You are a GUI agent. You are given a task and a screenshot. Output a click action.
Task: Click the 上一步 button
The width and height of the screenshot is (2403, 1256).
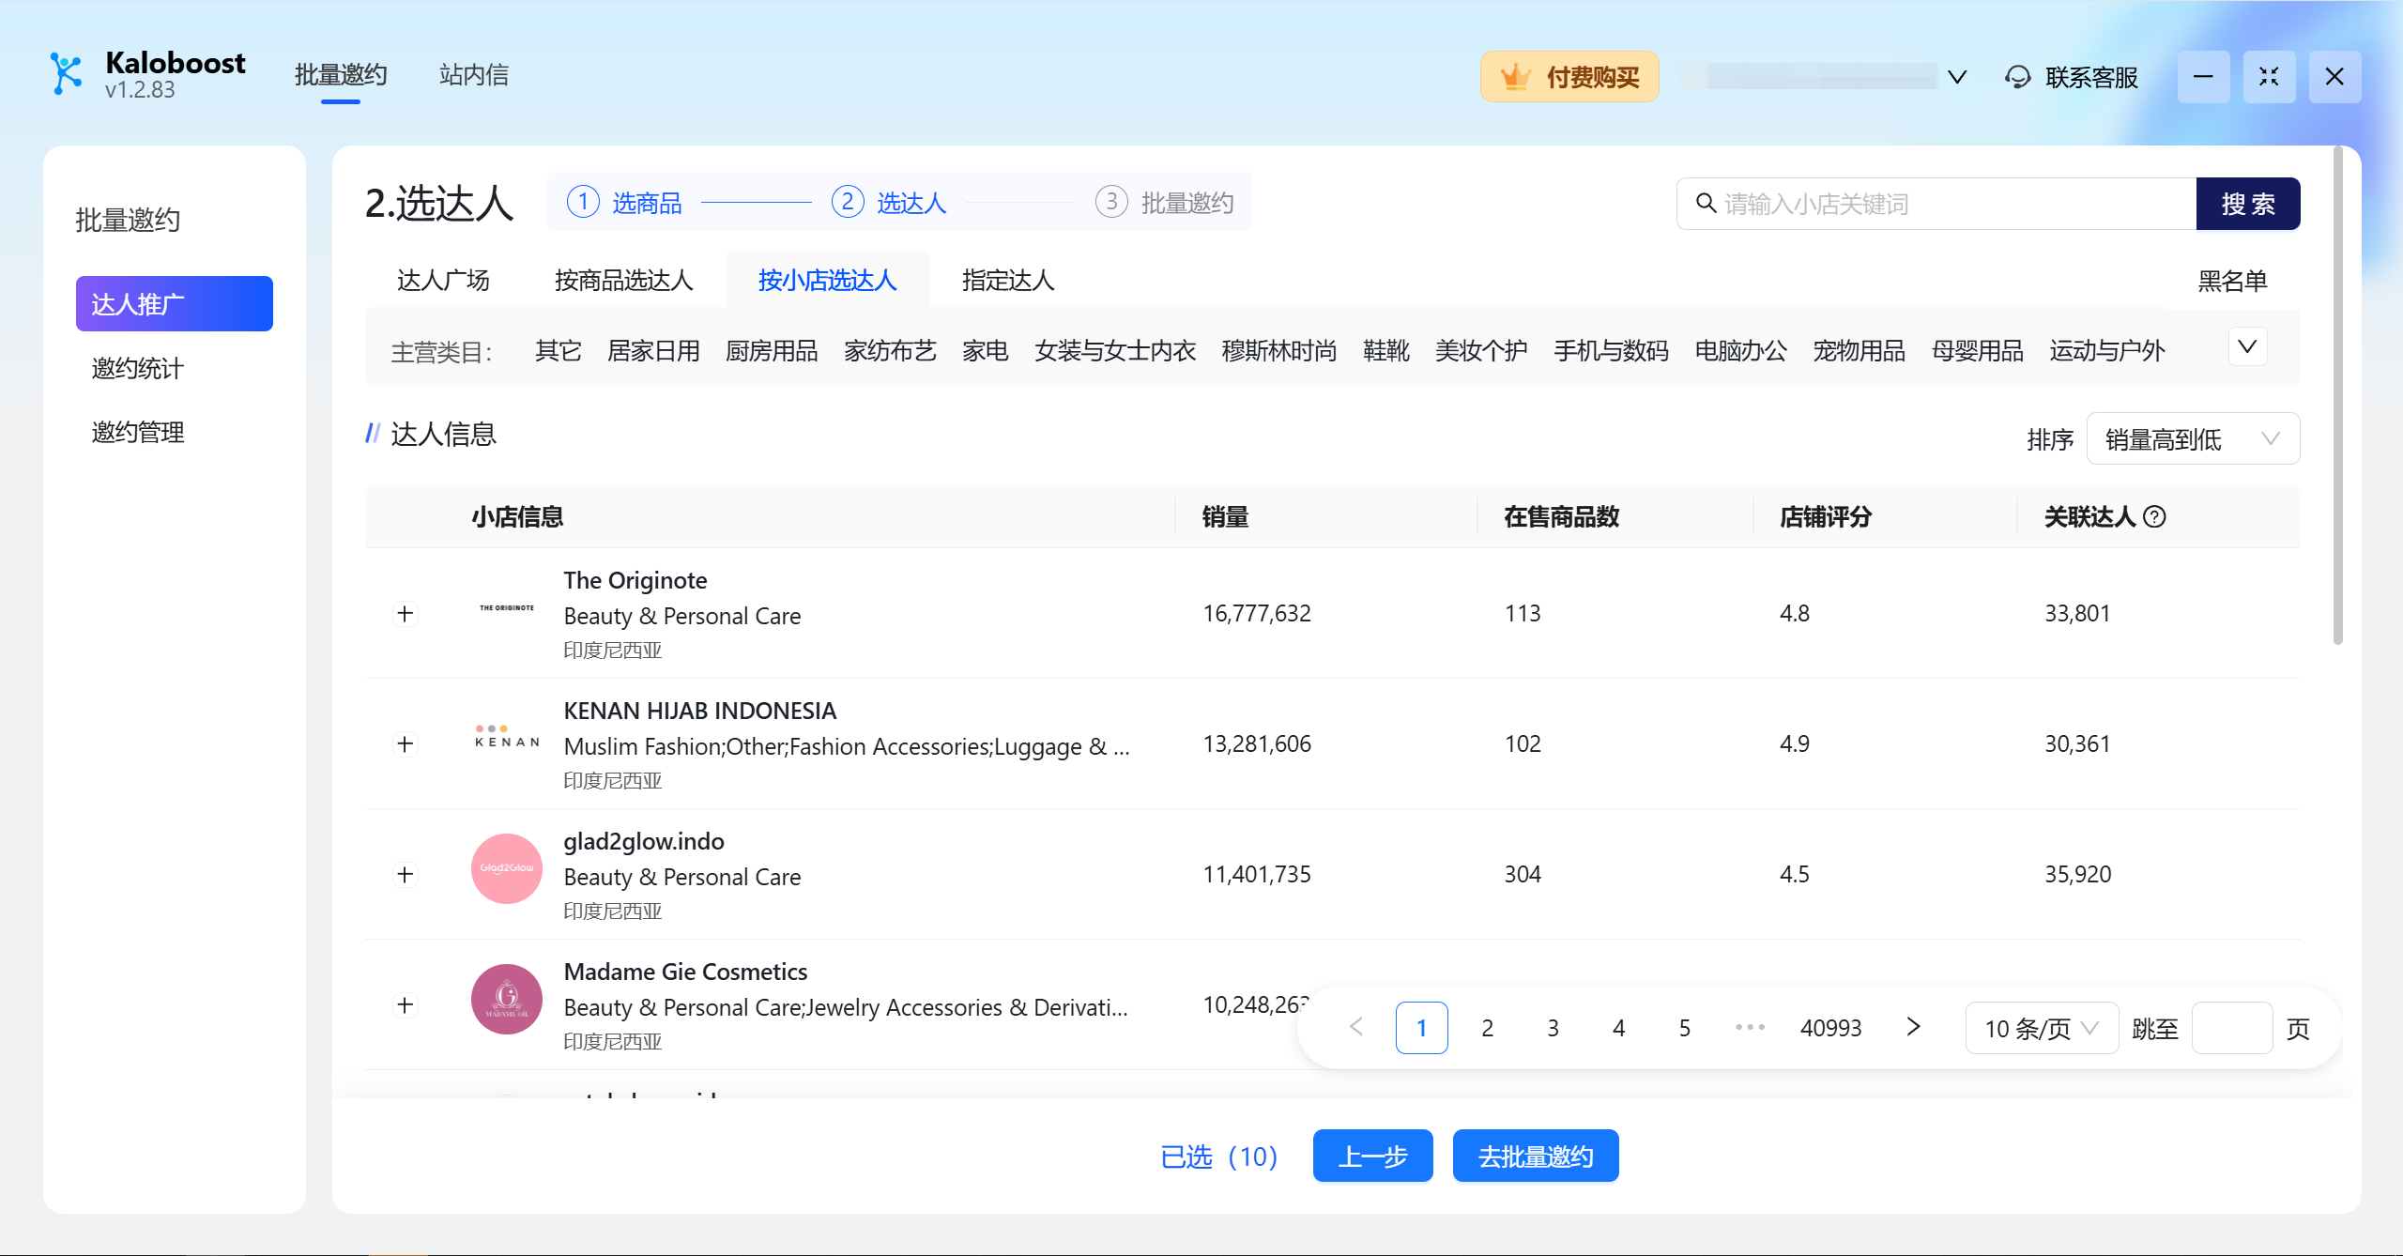[x=1372, y=1156]
